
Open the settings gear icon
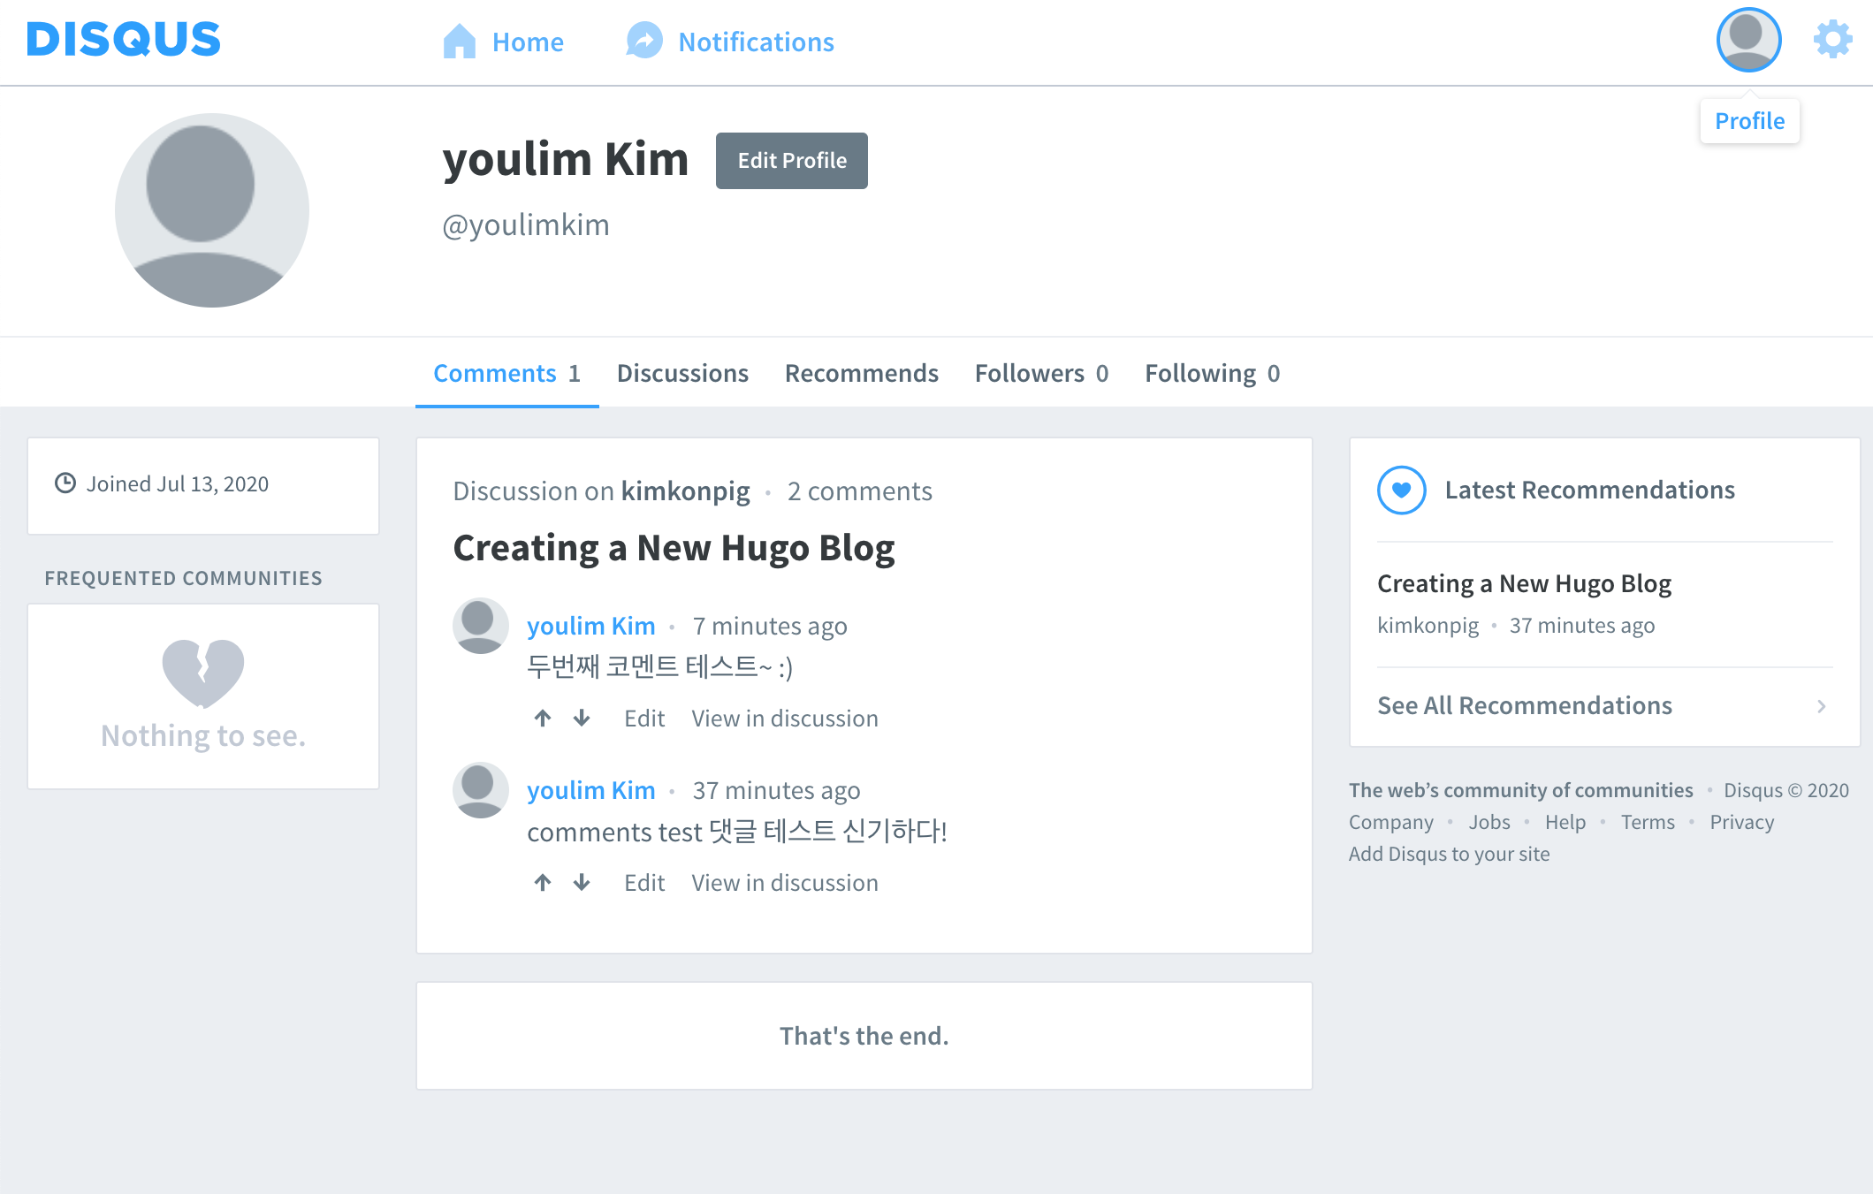point(1832,40)
